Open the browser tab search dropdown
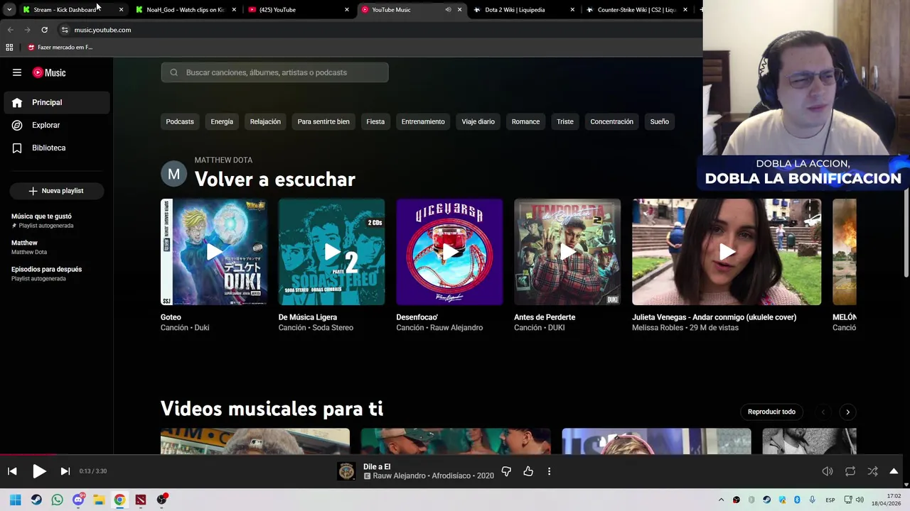The image size is (910, 511). [9, 10]
